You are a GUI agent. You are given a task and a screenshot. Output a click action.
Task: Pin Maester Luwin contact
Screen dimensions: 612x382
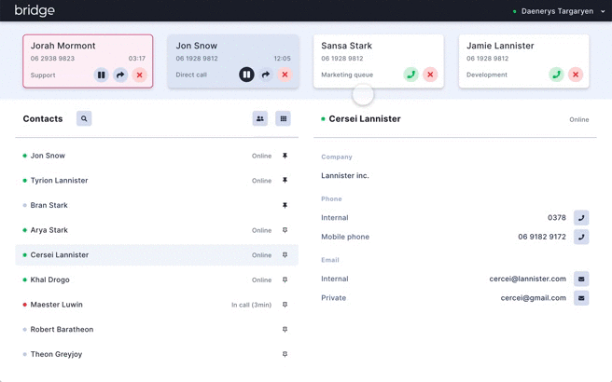point(285,305)
